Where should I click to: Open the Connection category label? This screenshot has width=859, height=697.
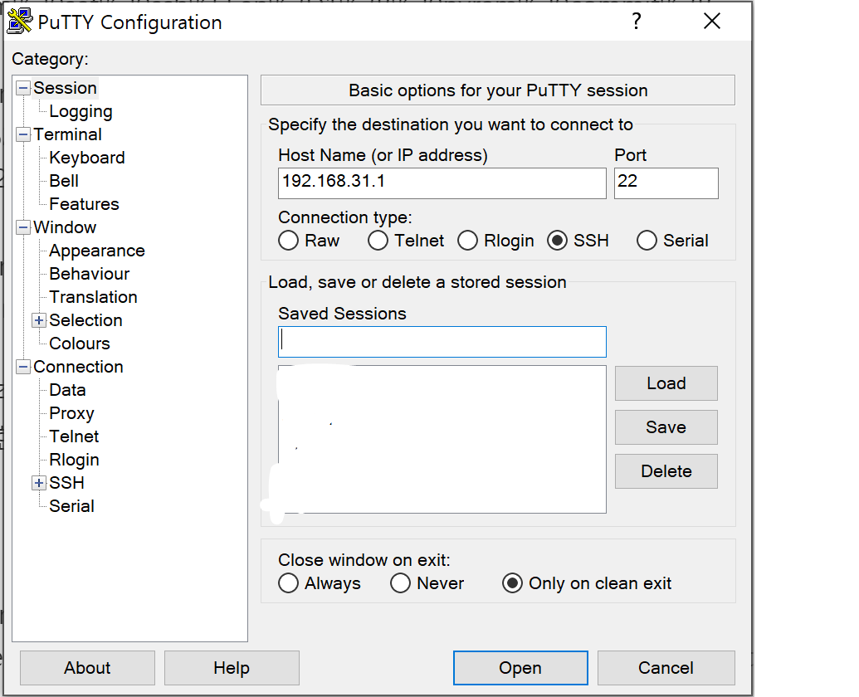(x=78, y=367)
